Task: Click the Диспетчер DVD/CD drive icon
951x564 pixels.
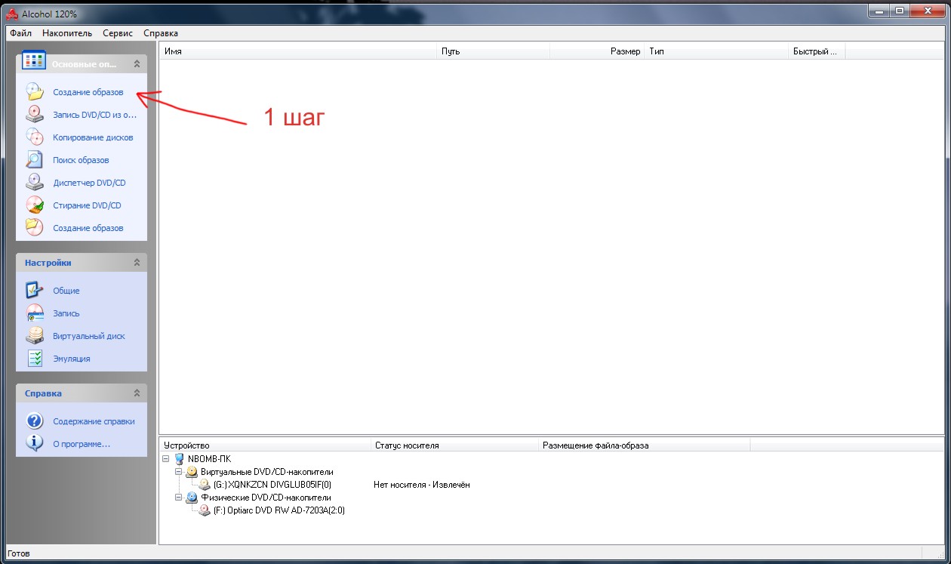Action: [x=35, y=183]
